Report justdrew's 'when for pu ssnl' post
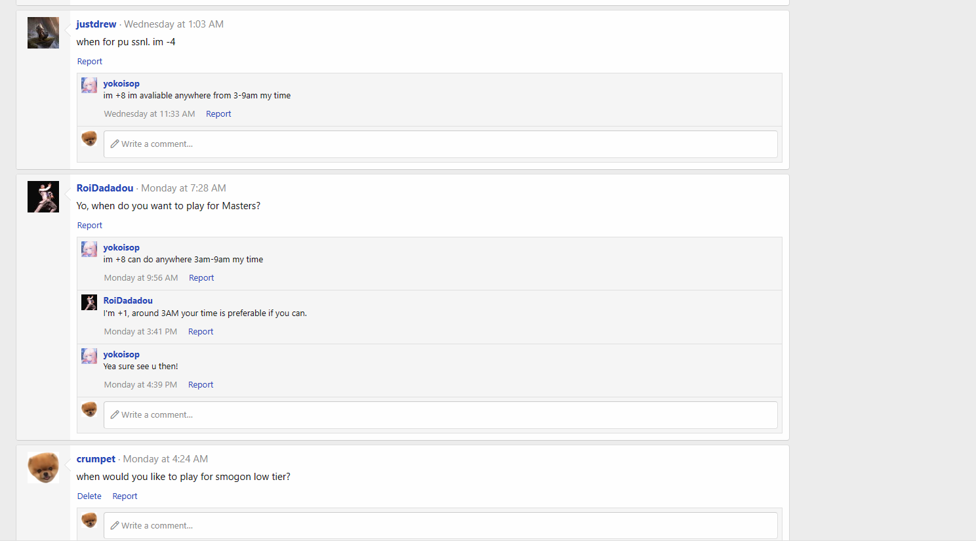 click(x=90, y=62)
